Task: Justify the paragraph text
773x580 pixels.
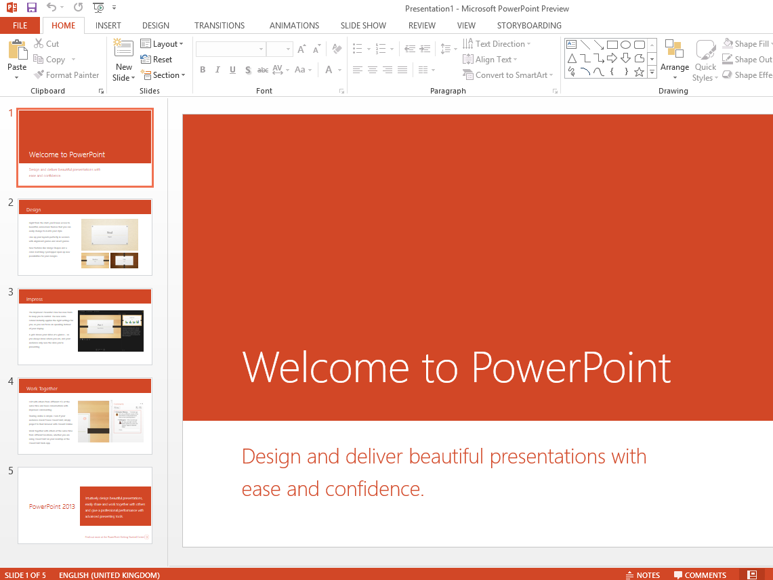Action: pyautogui.click(x=403, y=70)
